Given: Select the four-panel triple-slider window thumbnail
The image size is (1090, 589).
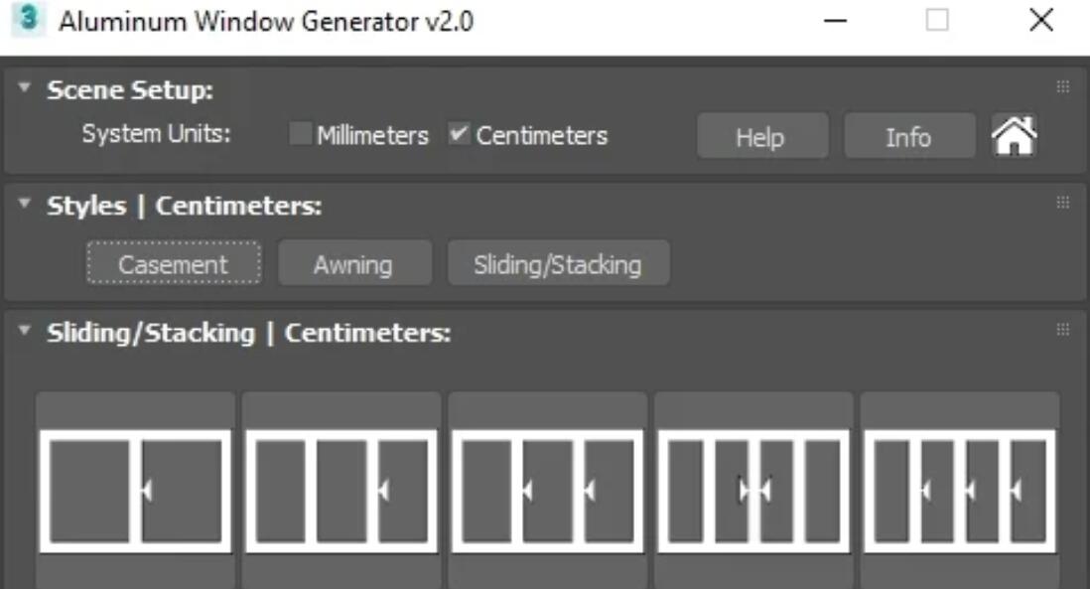Looking at the screenshot, I should [960, 491].
